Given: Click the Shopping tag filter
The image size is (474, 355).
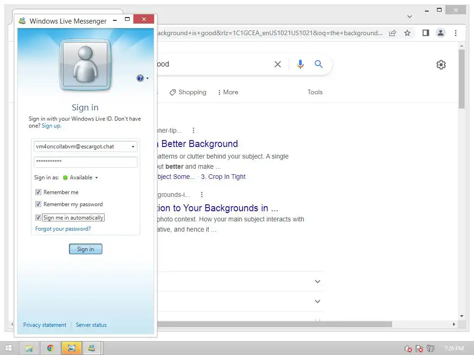Looking at the screenshot, I should pyautogui.click(x=188, y=92).
